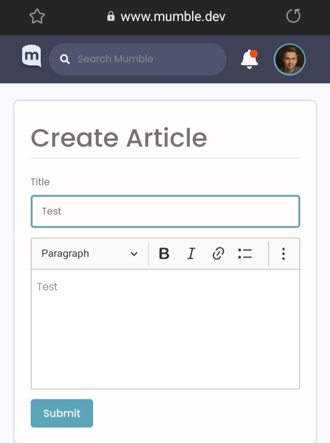Create a bulleted list
330x443 pixels.
245,253
